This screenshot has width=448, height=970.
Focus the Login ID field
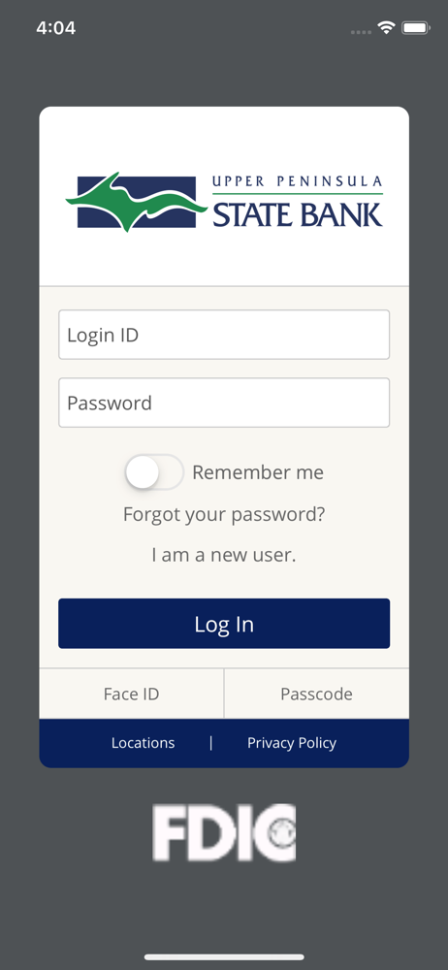tap(224, 335)
